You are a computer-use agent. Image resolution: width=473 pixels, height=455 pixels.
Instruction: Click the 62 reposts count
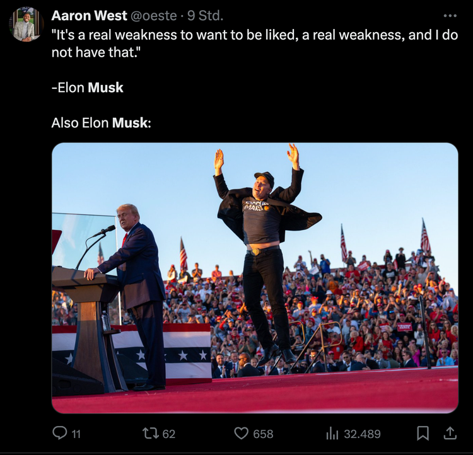coord(169,434)
